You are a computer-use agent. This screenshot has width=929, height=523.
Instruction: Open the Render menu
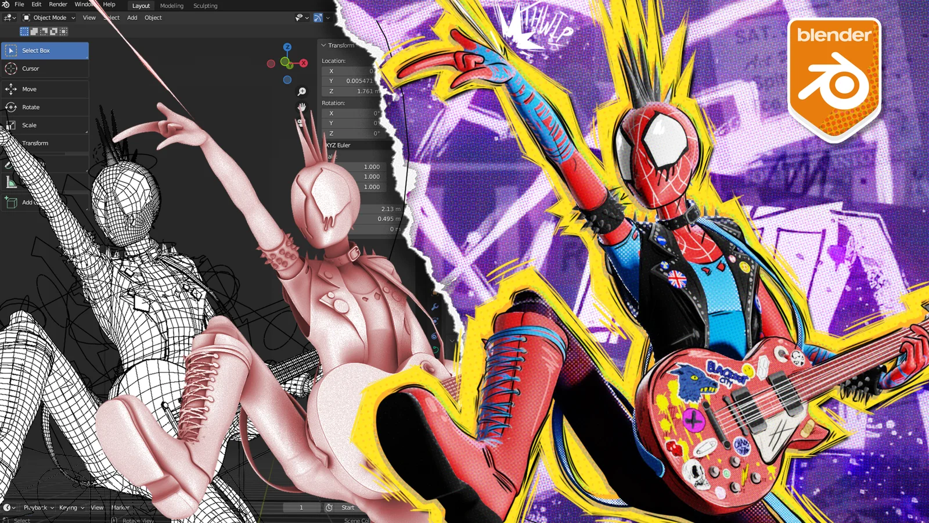(x=58, y=5)
